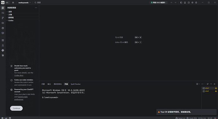Toggle the primary left sidebar layout icon
This screenshot has width=218, height=119.
point(181,3)
